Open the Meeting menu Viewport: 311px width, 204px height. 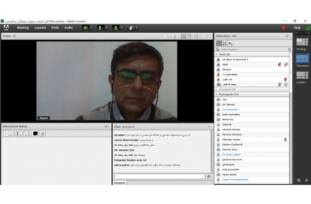(x=23, y=28)
